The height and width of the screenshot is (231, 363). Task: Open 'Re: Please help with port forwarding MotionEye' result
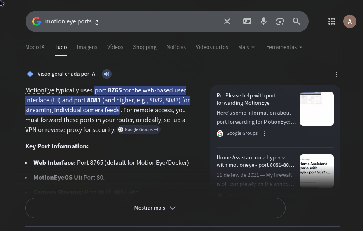[246, 99]
